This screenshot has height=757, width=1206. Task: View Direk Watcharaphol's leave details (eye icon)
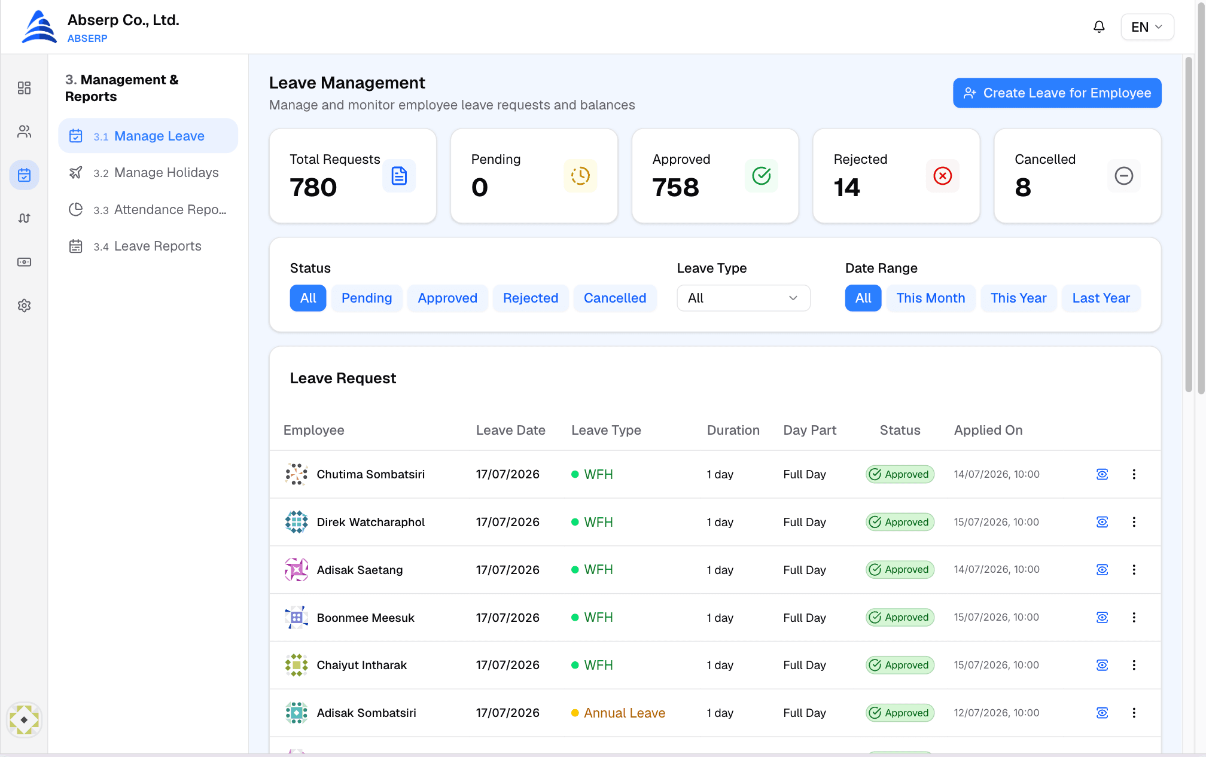1102,522
